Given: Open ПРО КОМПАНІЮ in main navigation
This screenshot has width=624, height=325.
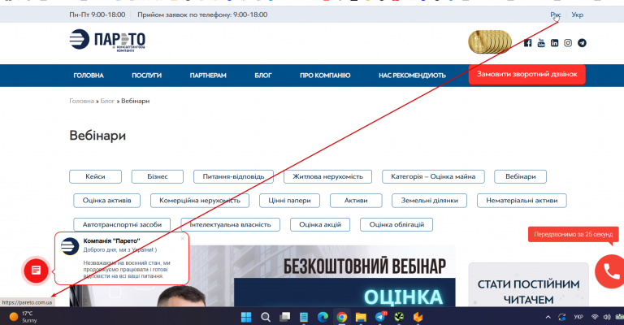Looking at the screenshot, I should pos(325,76).
